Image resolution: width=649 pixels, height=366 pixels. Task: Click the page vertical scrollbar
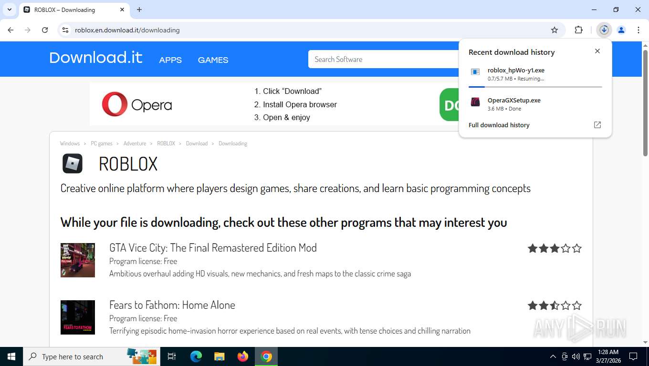point(645,103)
